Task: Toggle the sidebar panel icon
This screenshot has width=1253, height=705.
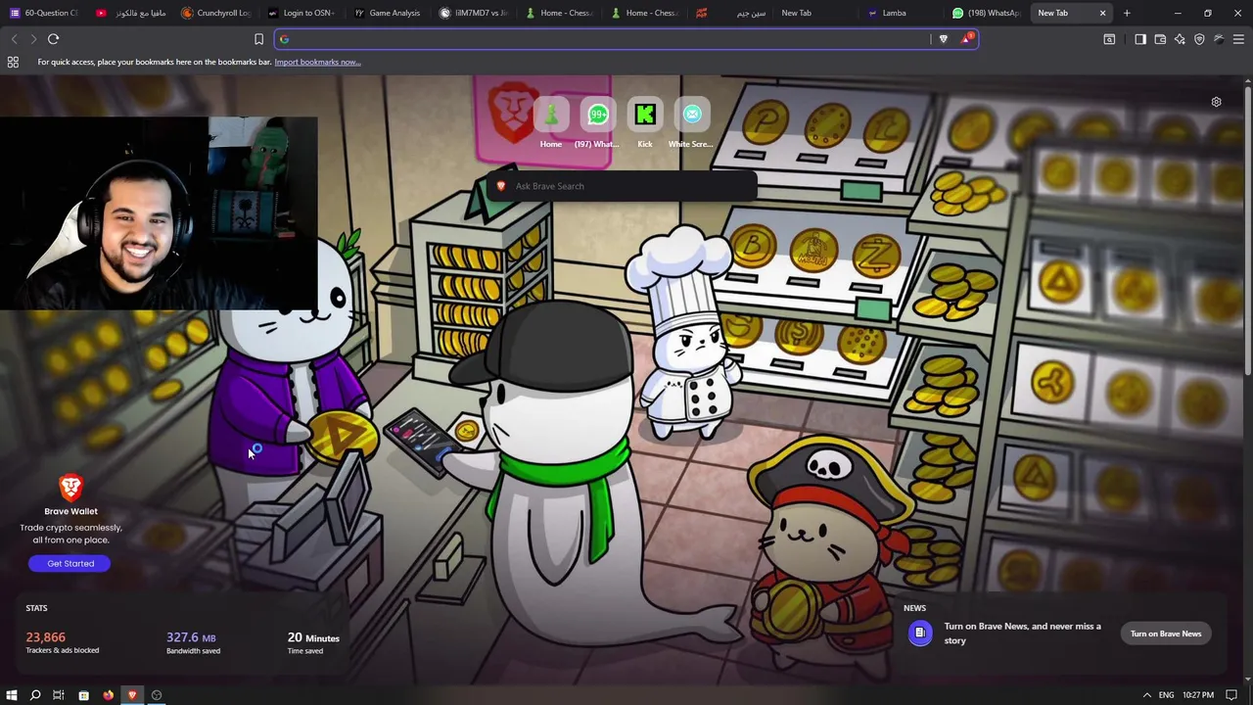Action: pos(1140,39)
